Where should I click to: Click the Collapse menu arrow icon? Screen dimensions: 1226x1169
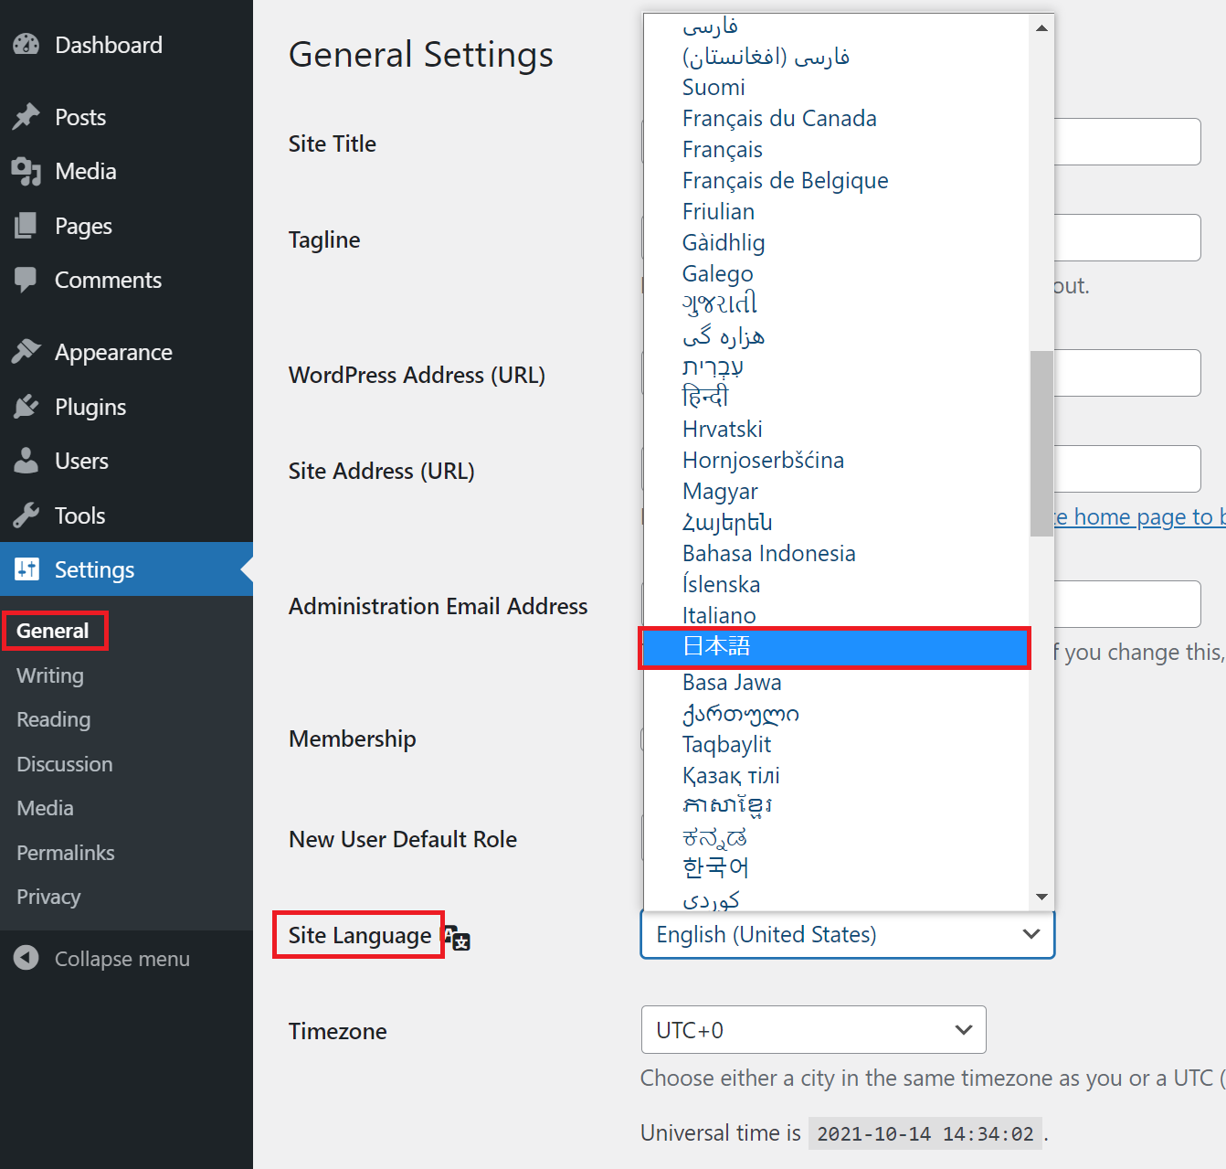coord(26,958)
